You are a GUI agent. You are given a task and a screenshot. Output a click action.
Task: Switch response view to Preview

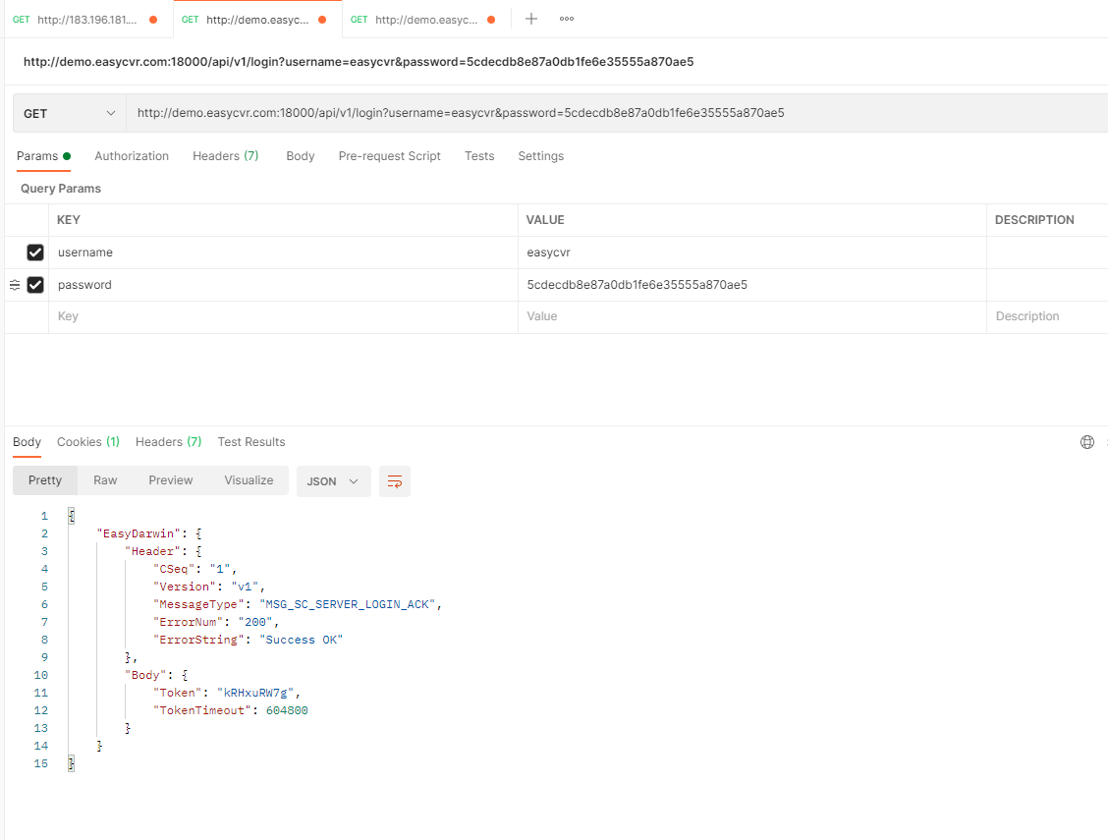tap(171, 480)
